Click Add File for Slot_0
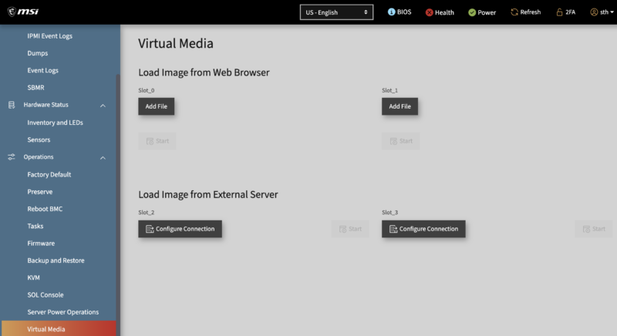 (157, 106)
